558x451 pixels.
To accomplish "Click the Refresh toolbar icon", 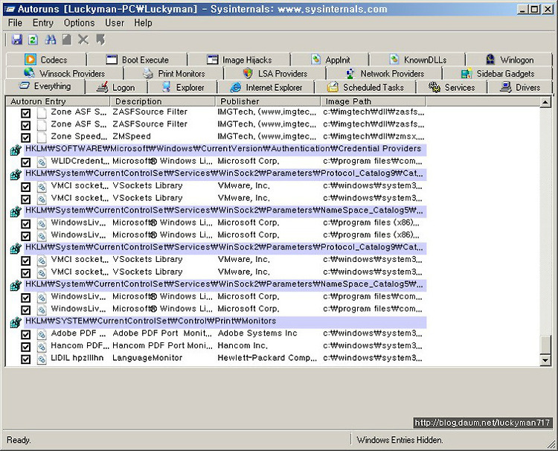I will (x=33, y=39).
